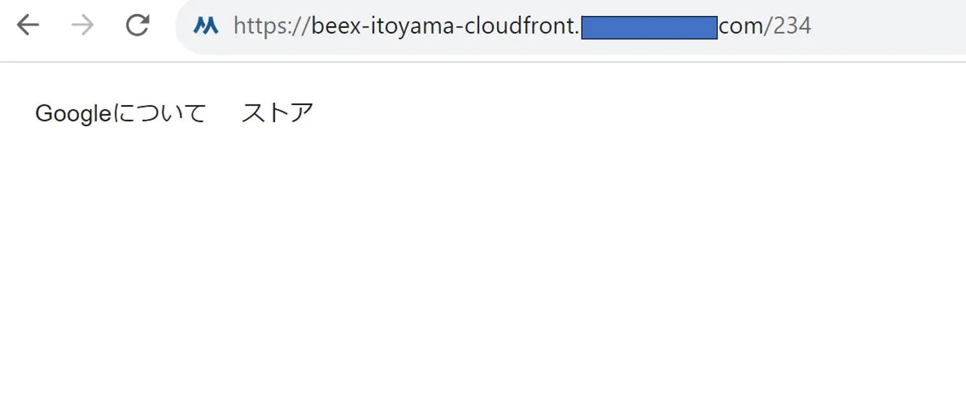
Task: Click the https:// scheme text in URL
Action: point(272,26)
